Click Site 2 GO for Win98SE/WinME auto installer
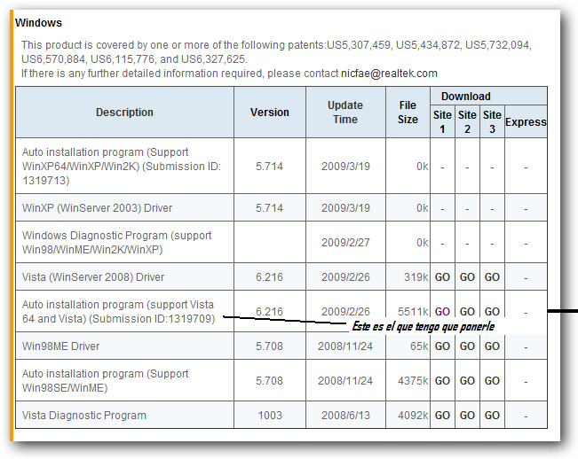 [467, 381]
